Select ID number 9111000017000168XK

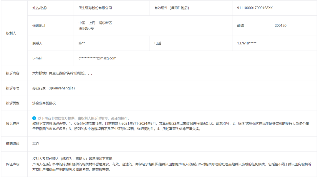pyautogui.click(x=255, y=8)
